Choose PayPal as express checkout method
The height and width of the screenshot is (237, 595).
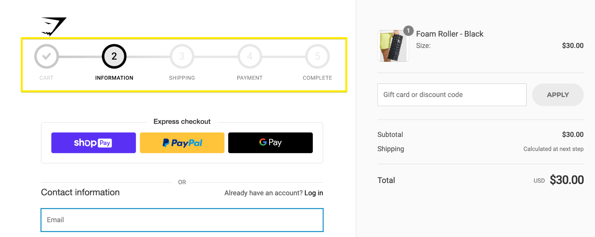182,143
